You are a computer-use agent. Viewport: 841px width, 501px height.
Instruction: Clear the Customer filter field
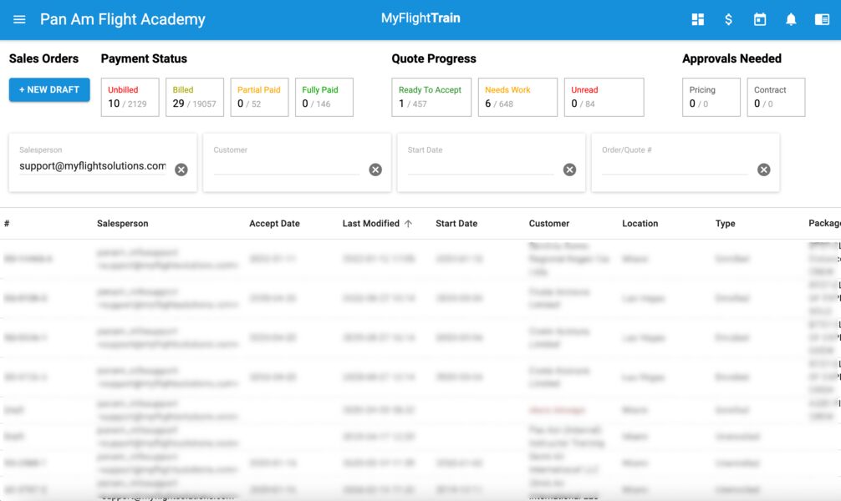(375, 170)
